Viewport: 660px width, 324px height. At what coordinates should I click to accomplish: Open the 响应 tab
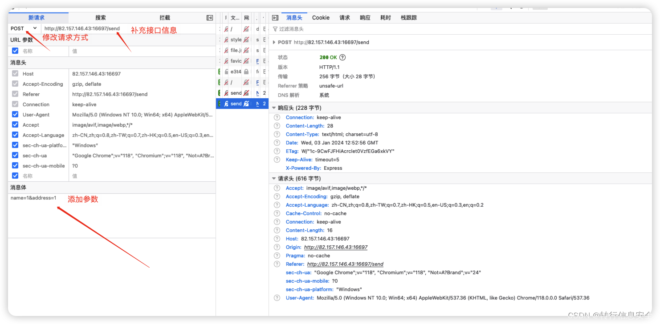pyautogui.click(x=365, y=18)
